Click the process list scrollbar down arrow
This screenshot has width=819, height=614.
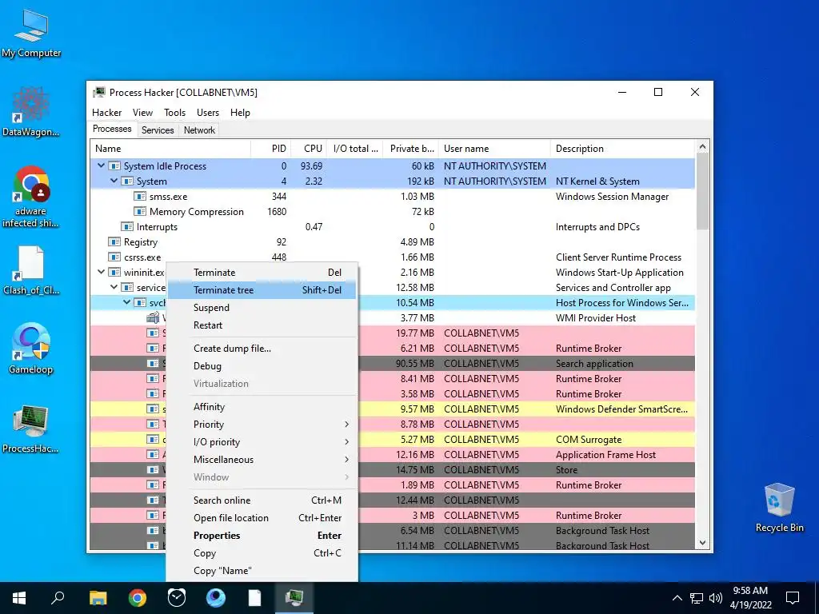coord(702,543)
